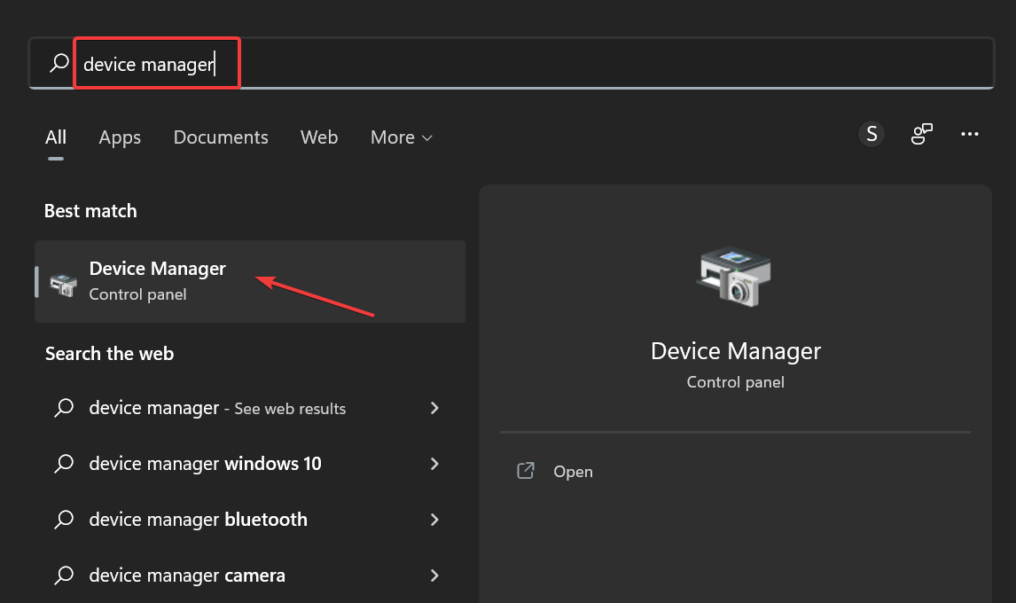Click the magnifier icon beside device manager bluetooth
This screenshot has height=603, width=1016.
[x=63, y=519]
